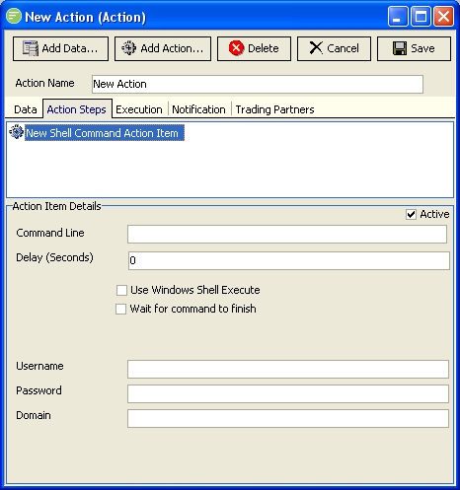
Task: Click the Password text box
Action: [x=288, y=393]
